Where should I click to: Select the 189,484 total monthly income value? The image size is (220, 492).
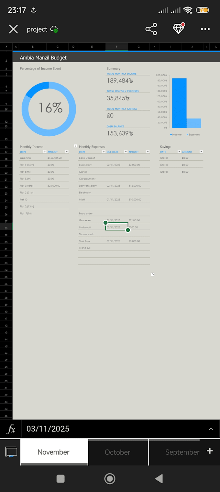[x=120, y=80]
